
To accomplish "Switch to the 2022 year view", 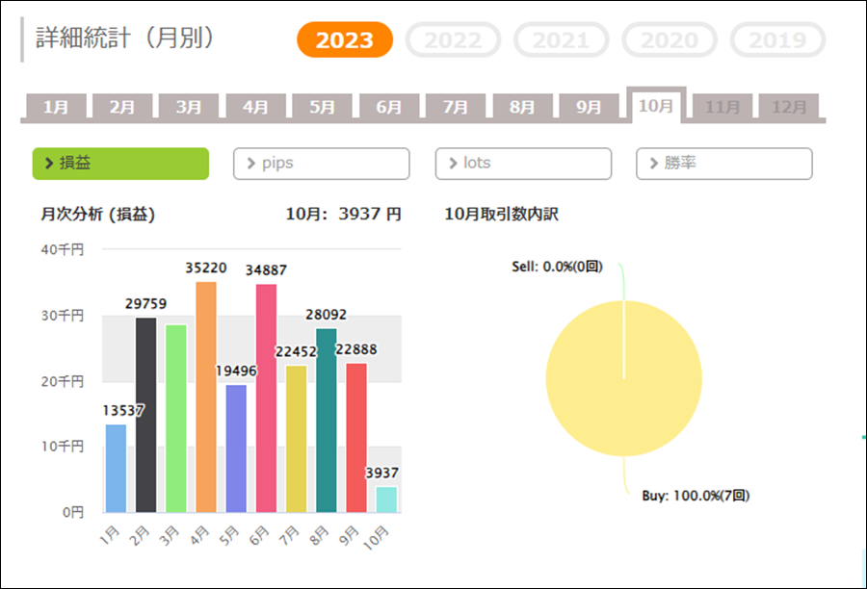I will (453, 40).
